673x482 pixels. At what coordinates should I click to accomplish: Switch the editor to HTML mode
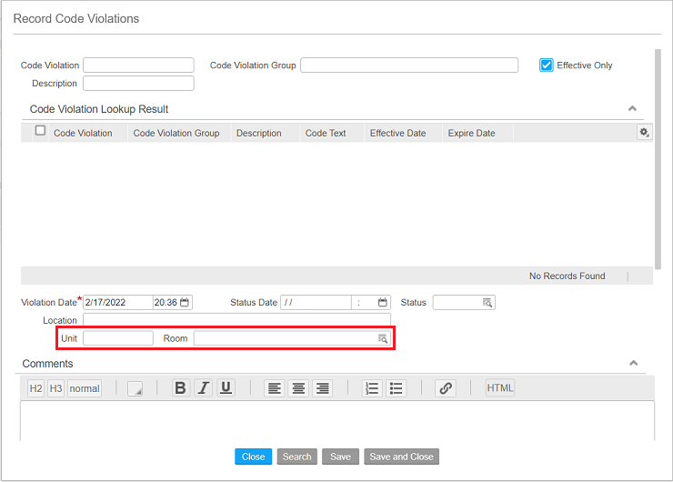point(500,388)
